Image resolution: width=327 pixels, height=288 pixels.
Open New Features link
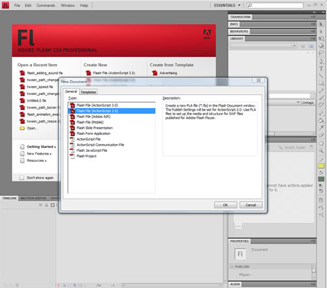click(39, 154)
